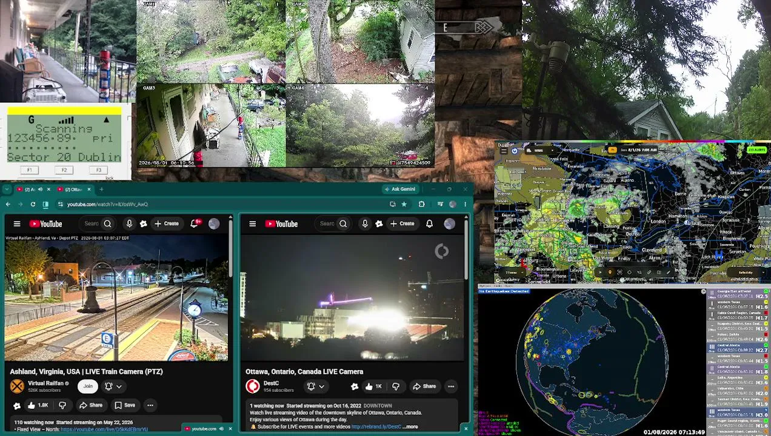Click the search magnifier in right YouTube pane
The width and height of the screenshot is (771, 436).
pos(343,224)
